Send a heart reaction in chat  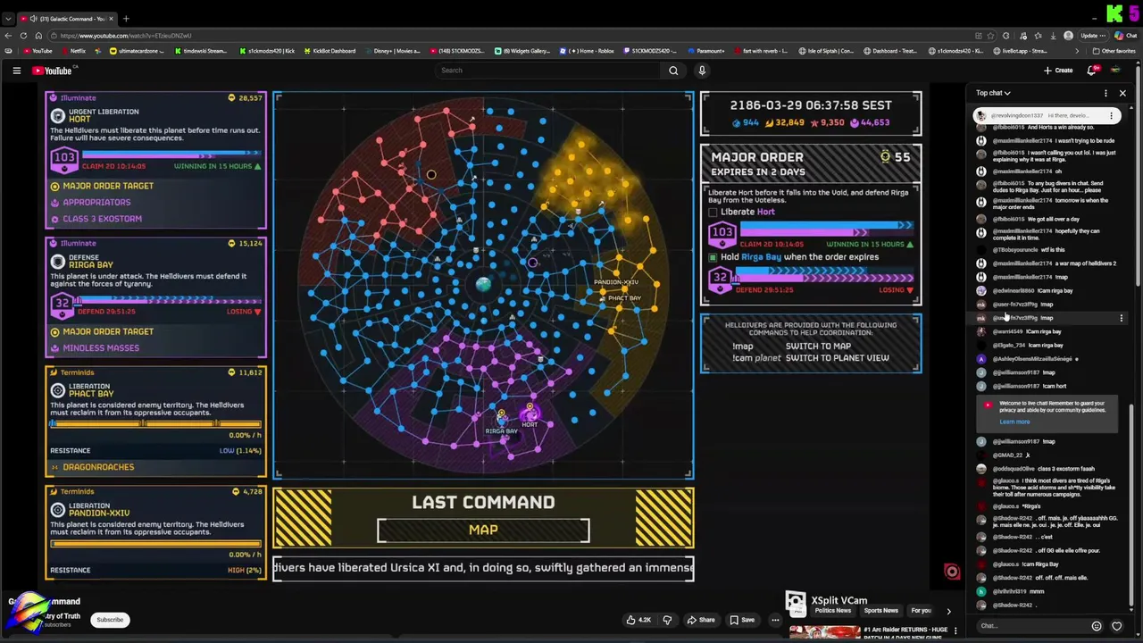click(x=1116, y=626)
